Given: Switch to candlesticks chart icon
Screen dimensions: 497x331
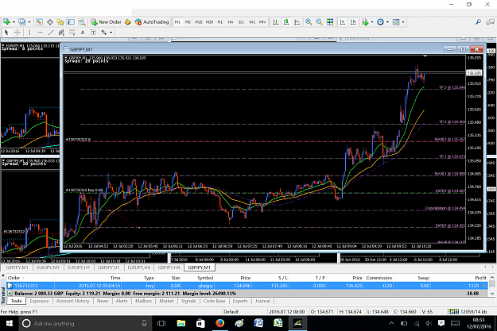Looking at the screenshot, I should coord(286,22).
